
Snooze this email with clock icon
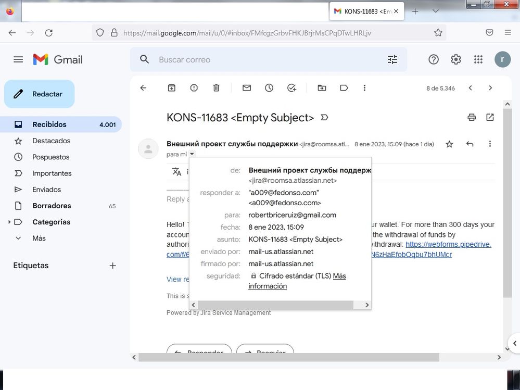(x=269, y=88)
